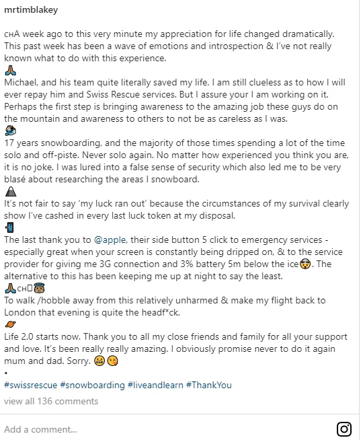Open the #snowboarding hashtag
The image size is (361, 440).
[92, 385]
